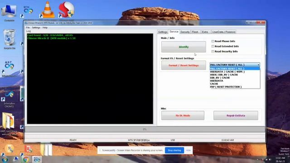Open the Help menu
The width and height of the screenshot is (290, 163).
[x=45, y=28]
